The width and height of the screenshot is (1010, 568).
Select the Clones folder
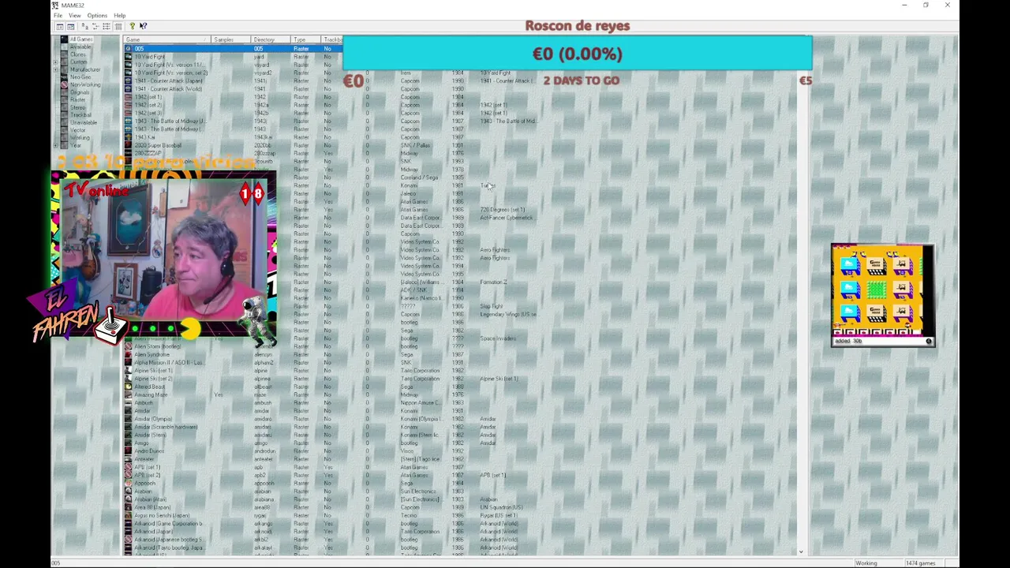[x=78, y=54]
